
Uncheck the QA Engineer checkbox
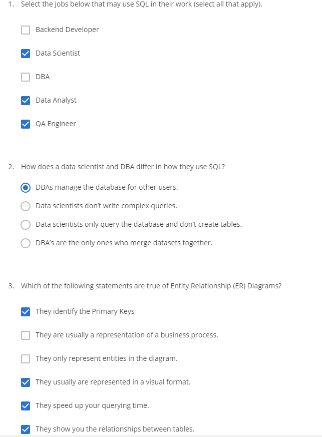pos(26,124)
